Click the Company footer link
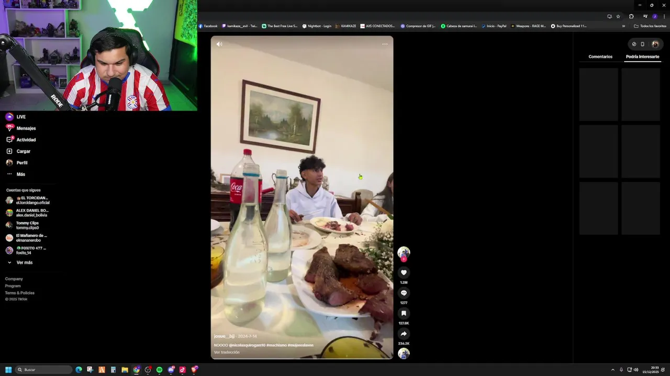670x376 pixels. (x=14, y=279)
